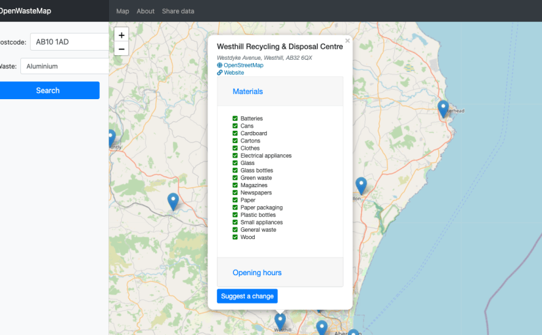Zoom in with the plus button

121,35
